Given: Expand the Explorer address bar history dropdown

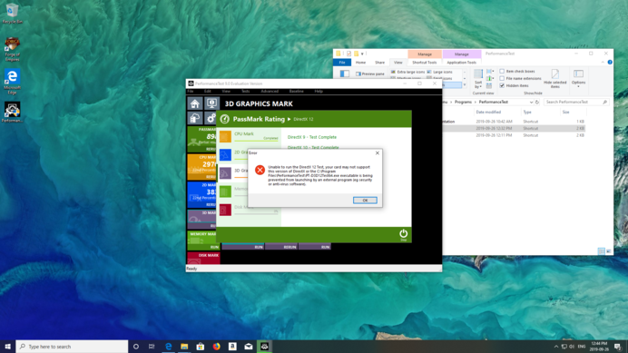Looking at the screenshot, I should pos(531,103).
